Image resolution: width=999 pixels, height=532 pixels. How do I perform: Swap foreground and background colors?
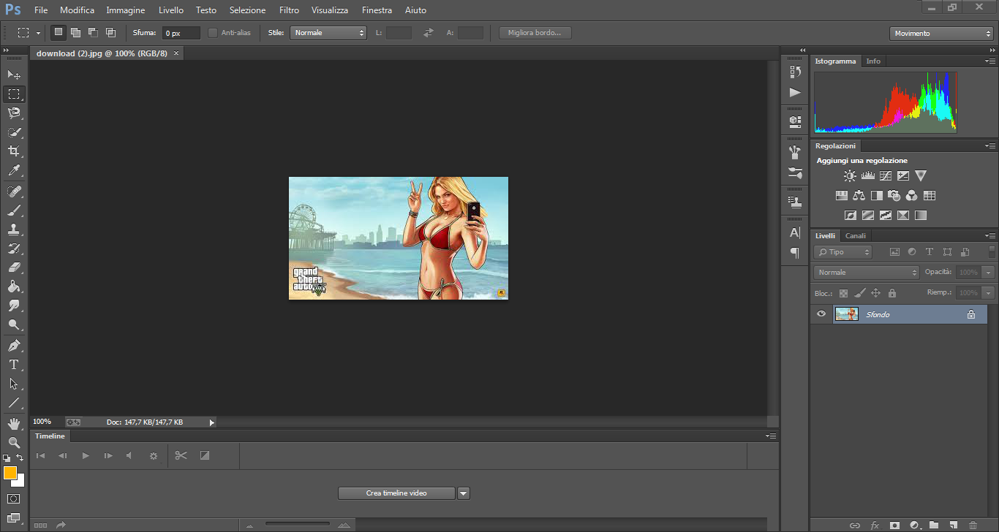click(x=20, y=457)
